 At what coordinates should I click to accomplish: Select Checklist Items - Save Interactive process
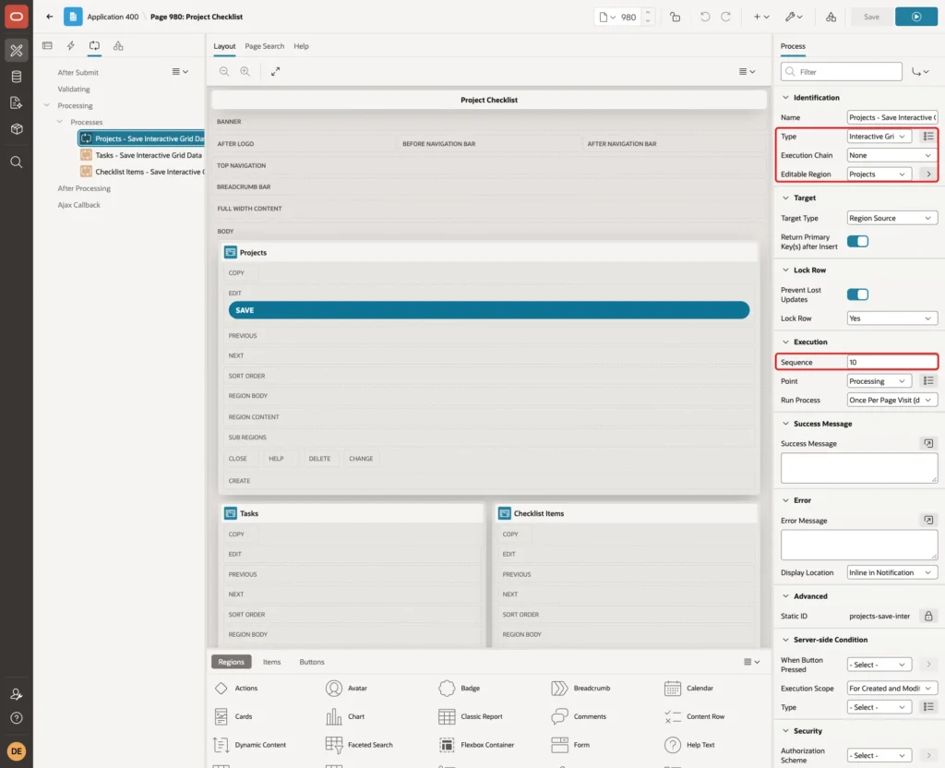(x=150, y=172)
